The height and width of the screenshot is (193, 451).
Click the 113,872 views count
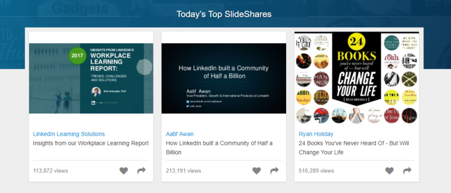pyautogui.click(x=51, y=171)
